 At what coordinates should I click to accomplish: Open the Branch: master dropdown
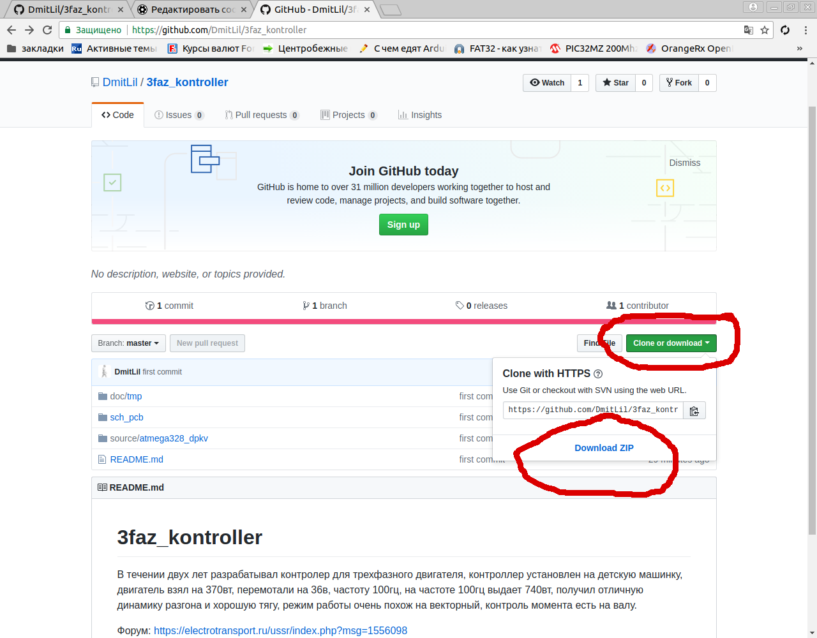point(128,343)
